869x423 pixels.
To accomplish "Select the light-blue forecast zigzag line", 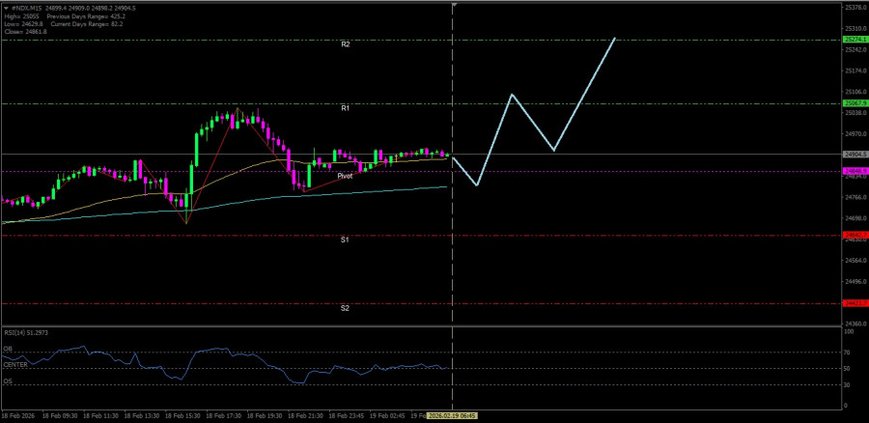I will [534, 111].
